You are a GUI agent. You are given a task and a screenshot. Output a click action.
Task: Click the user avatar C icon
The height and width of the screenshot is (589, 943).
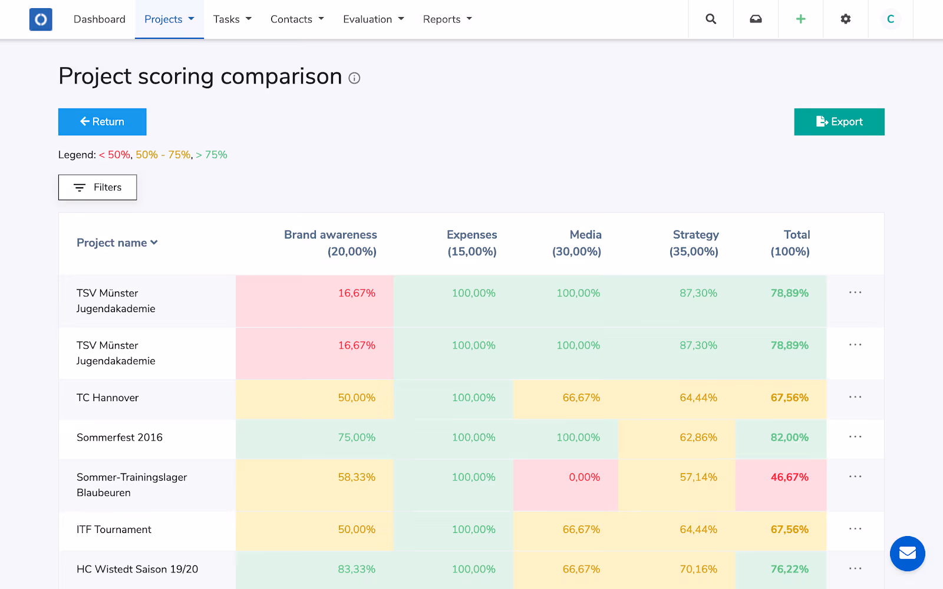890,19
